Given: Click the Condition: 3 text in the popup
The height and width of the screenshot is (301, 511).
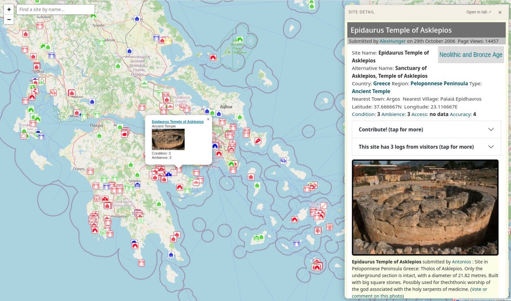Looking at the screenshot, I should point(161,153).
